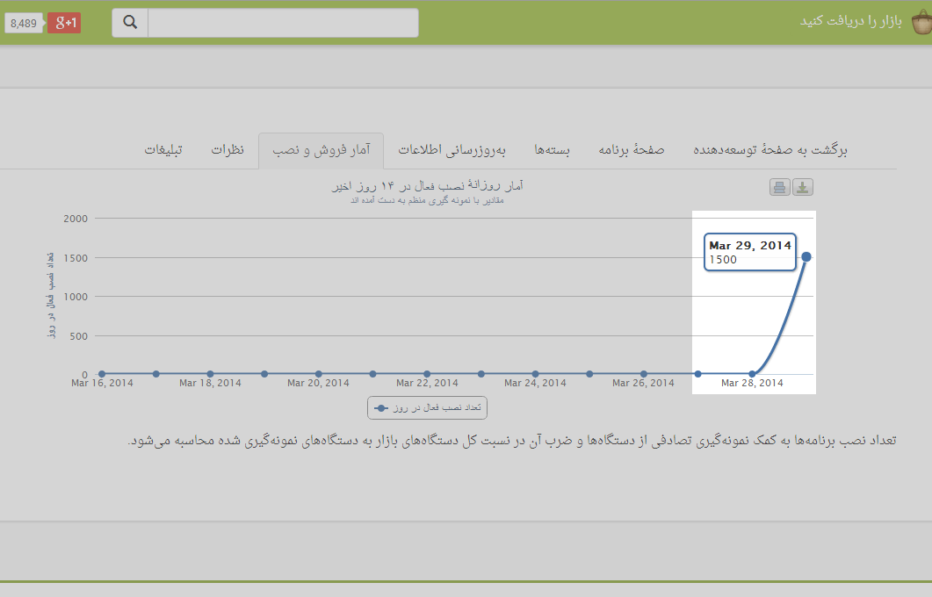Viewport: 932px width, 597px height.
Task: Click the Bazaar basket logo
Action: pyautogui.click(x=921, y=22)
